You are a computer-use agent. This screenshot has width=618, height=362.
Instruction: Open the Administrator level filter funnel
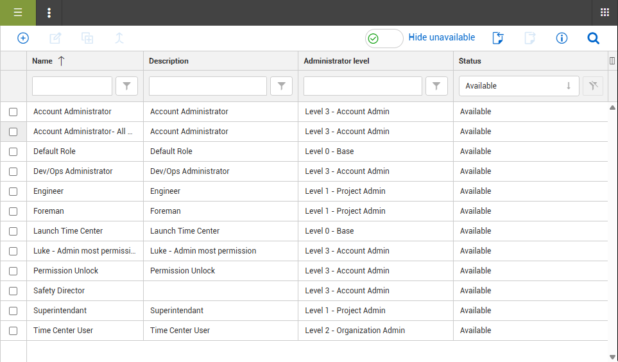(x=436, y=86)
